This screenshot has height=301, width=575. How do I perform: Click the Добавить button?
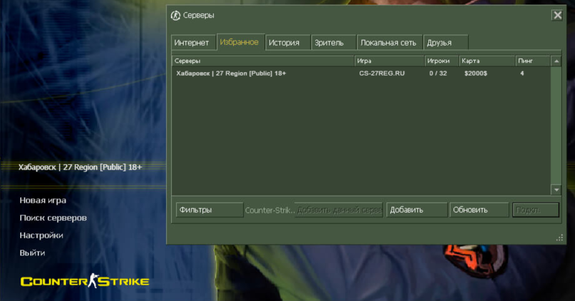pos(417,210)
